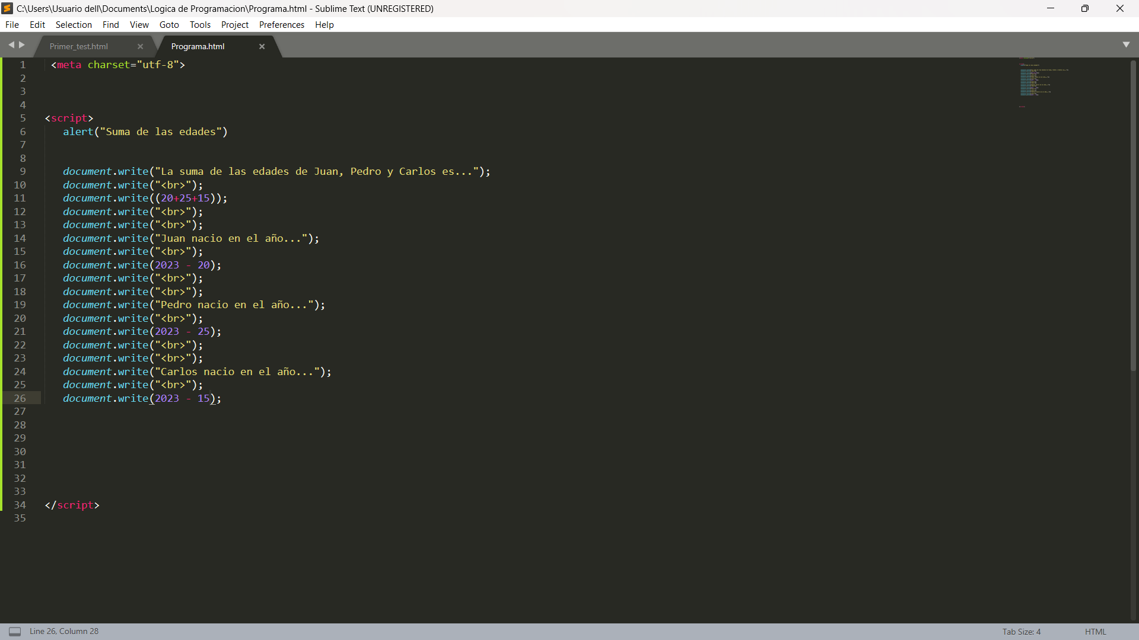Open the tab list dropdown arrow
Viewport: 1139px width, 640px height.
pyautogui.click(x=1126, y=45)
